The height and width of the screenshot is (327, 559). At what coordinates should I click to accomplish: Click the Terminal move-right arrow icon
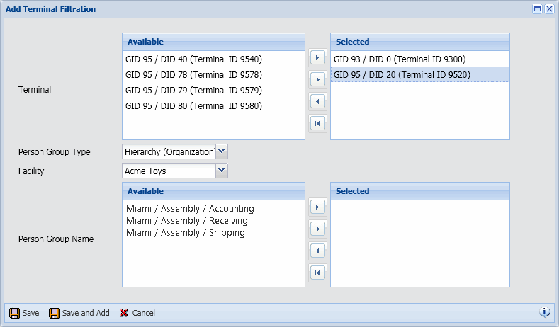(x=317, y=79)
